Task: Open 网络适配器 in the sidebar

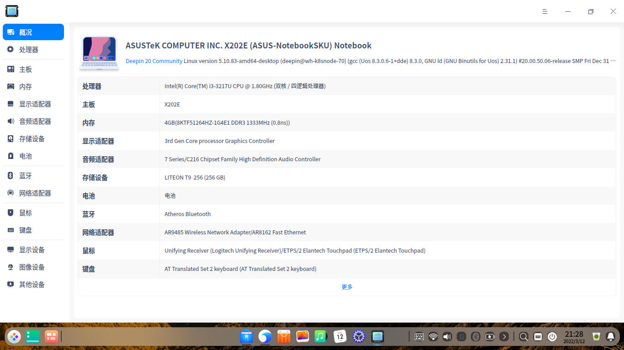Action: 33,193
